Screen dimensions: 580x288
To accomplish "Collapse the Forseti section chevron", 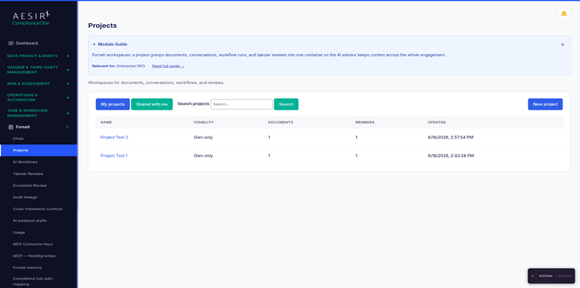I will pyautogui.click(x=67, y=127).
